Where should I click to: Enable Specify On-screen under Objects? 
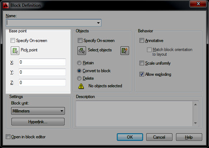tap(80, 41)
